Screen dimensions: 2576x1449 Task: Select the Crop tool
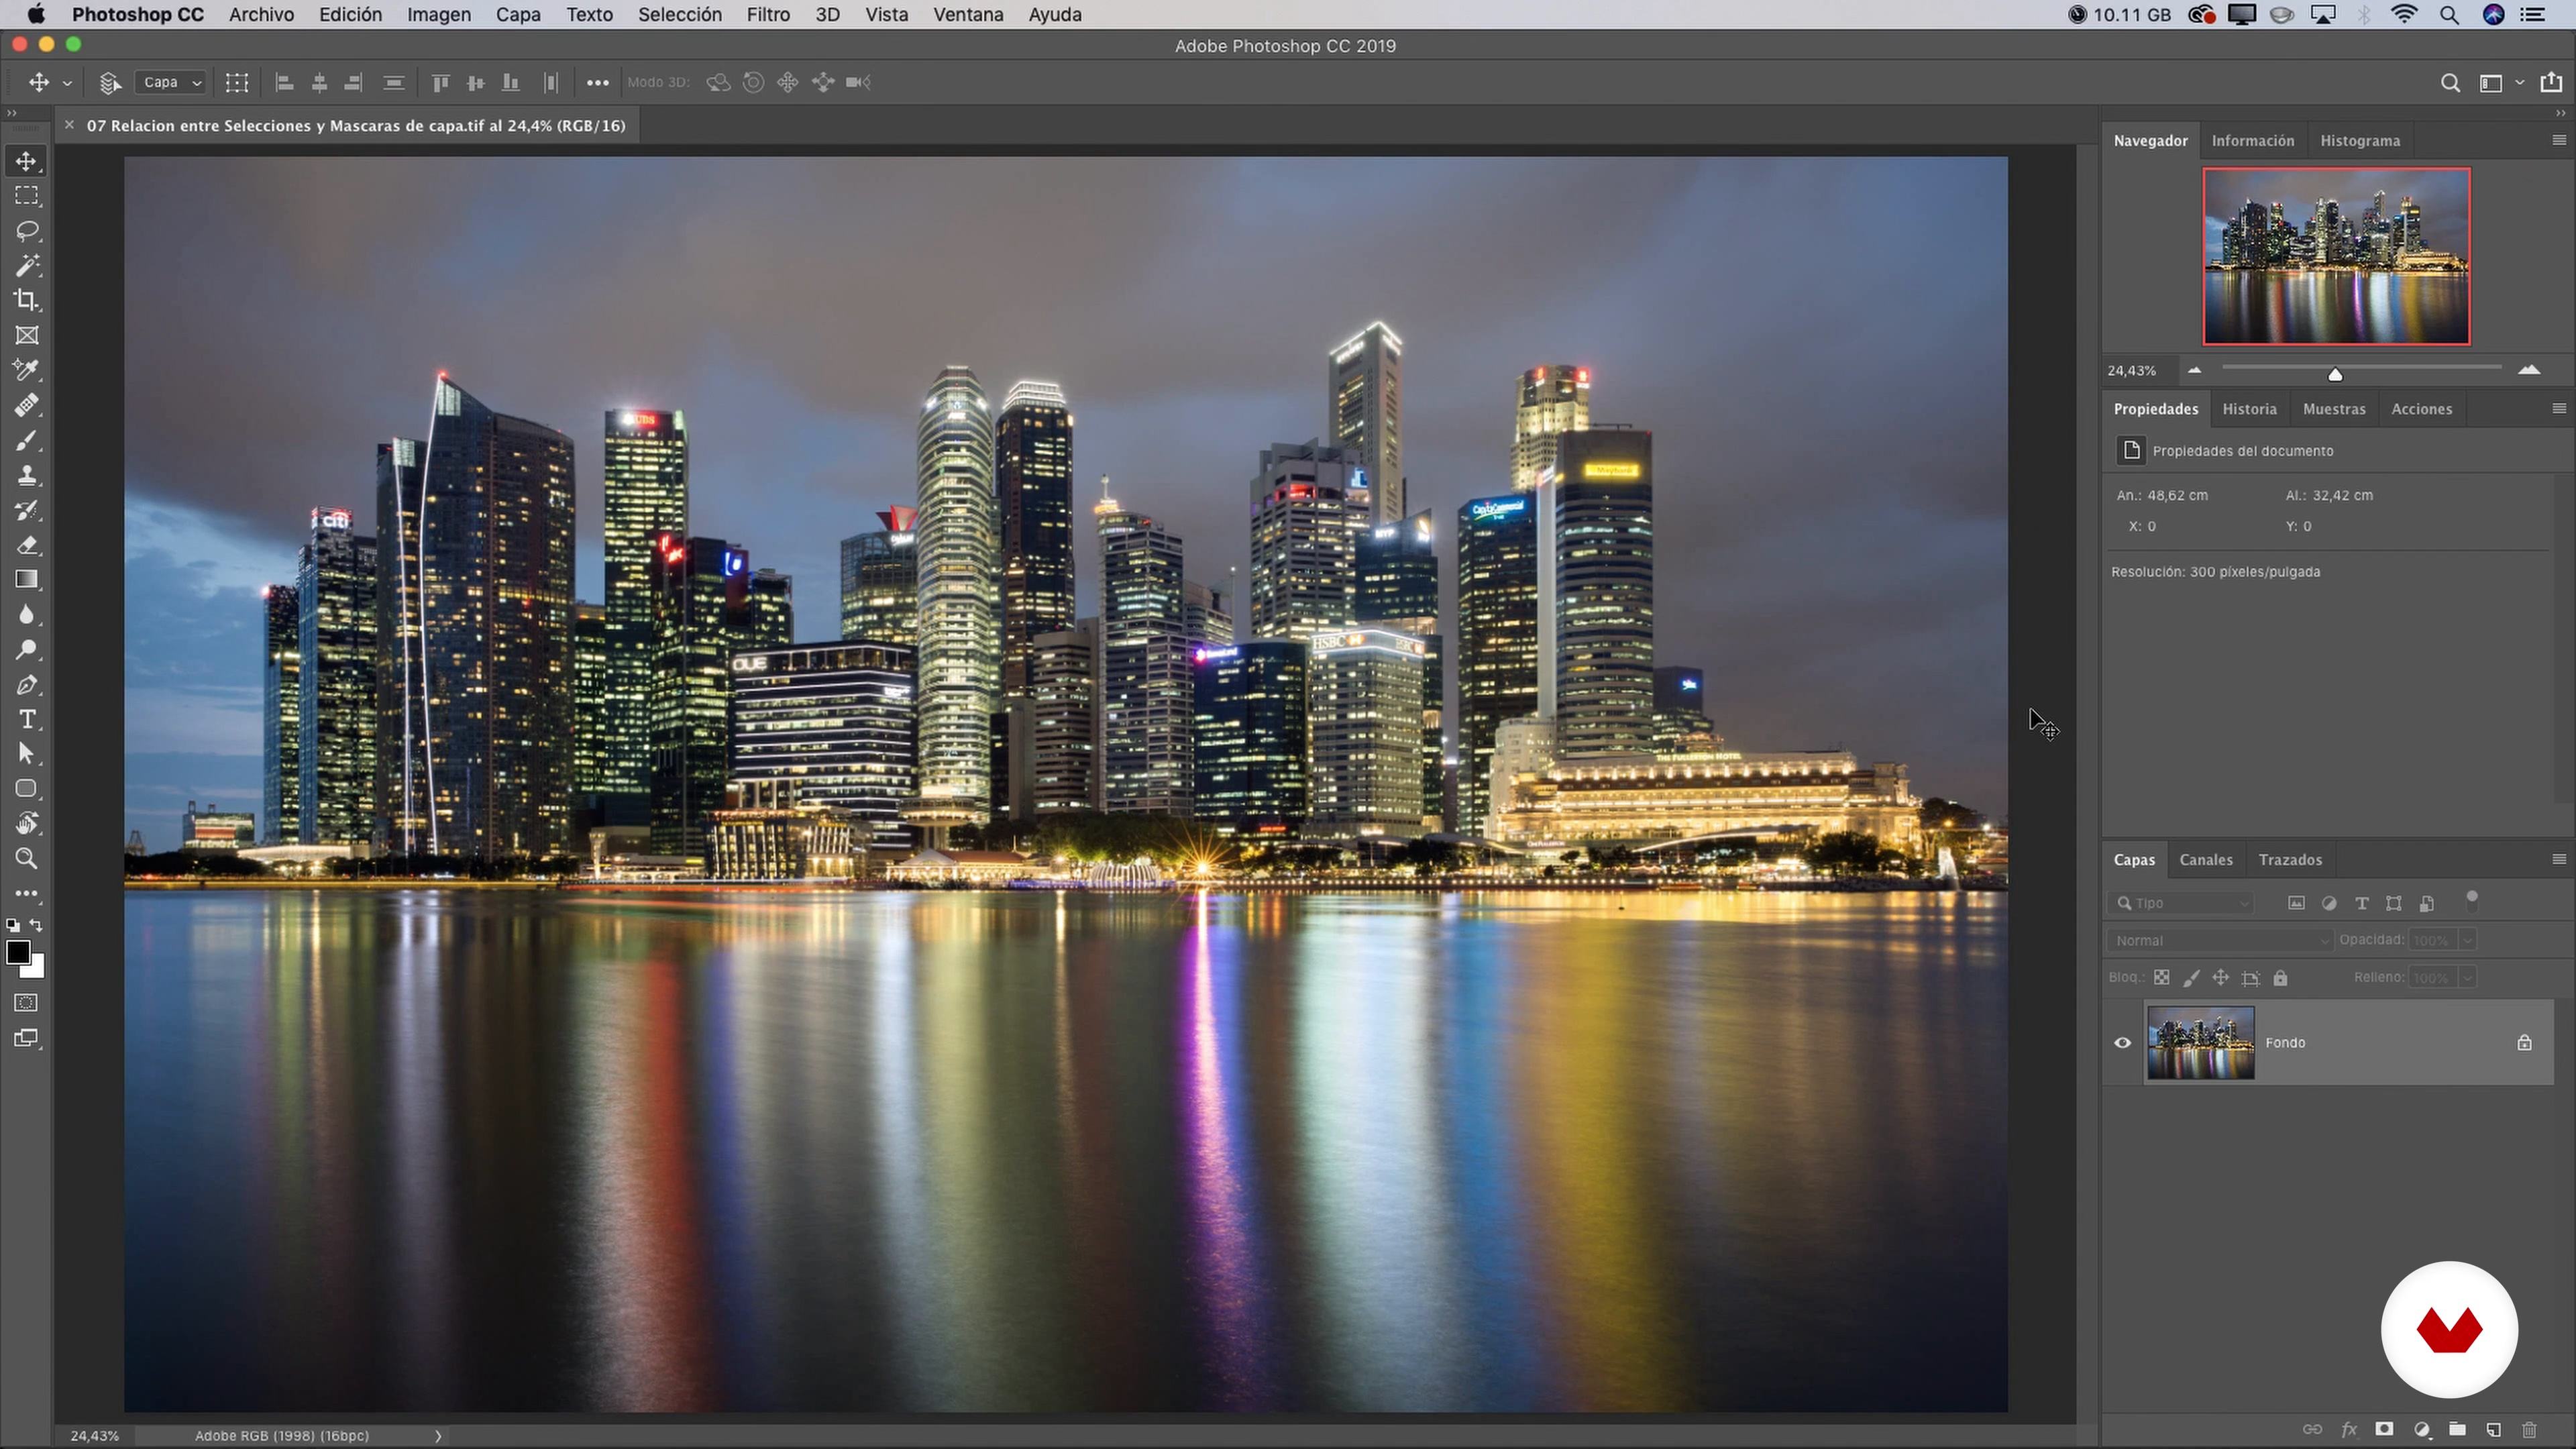tap(27, 300)
